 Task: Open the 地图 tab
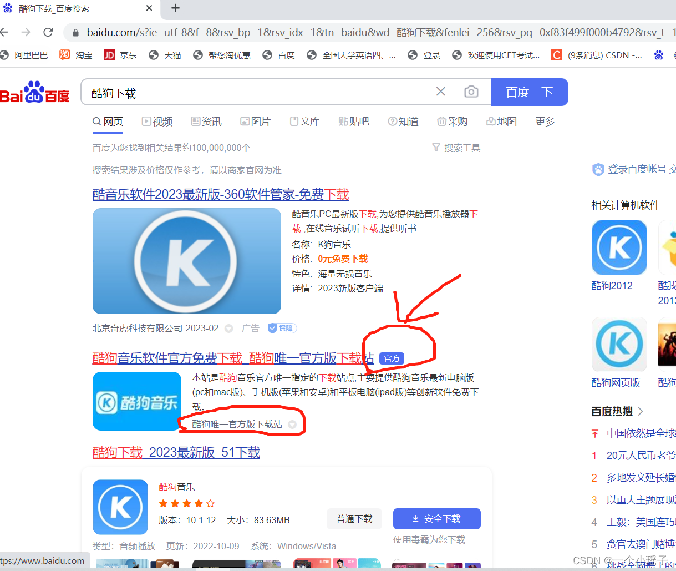tap(501, 122)
